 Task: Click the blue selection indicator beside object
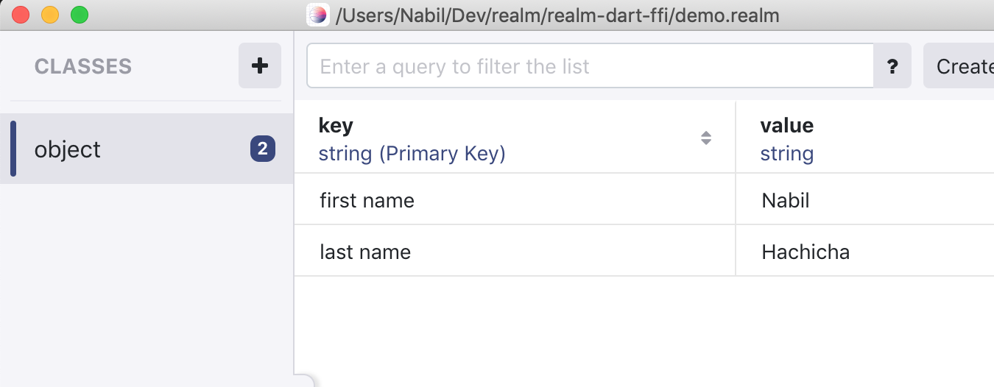[x=13, y=149]
